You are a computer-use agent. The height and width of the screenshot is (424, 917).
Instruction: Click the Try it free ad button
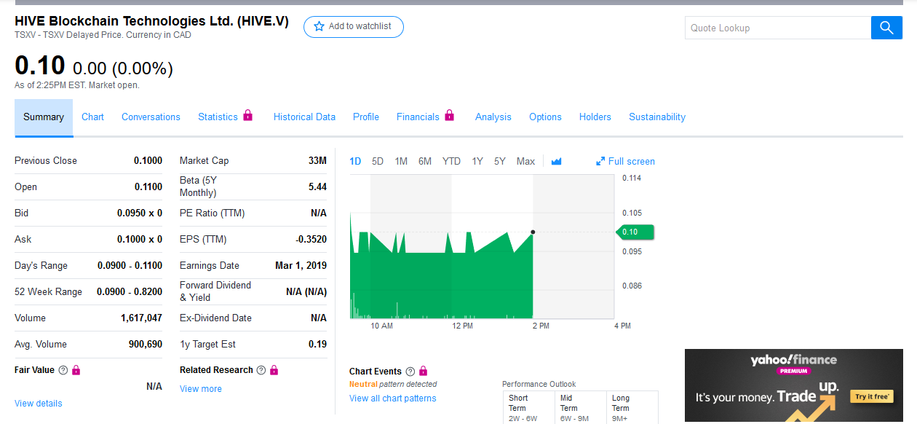pyautogui.click(x=872, y=396)
